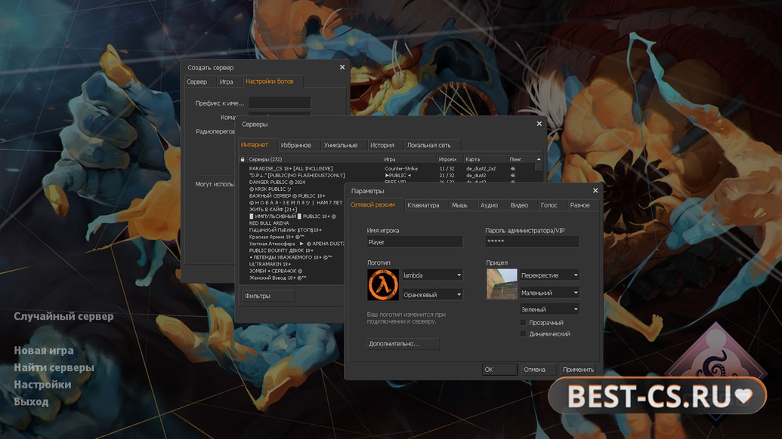Click the scroll-up arrow in server list
The height and width of the screenshot is (439, 782).
pos(539,159)
